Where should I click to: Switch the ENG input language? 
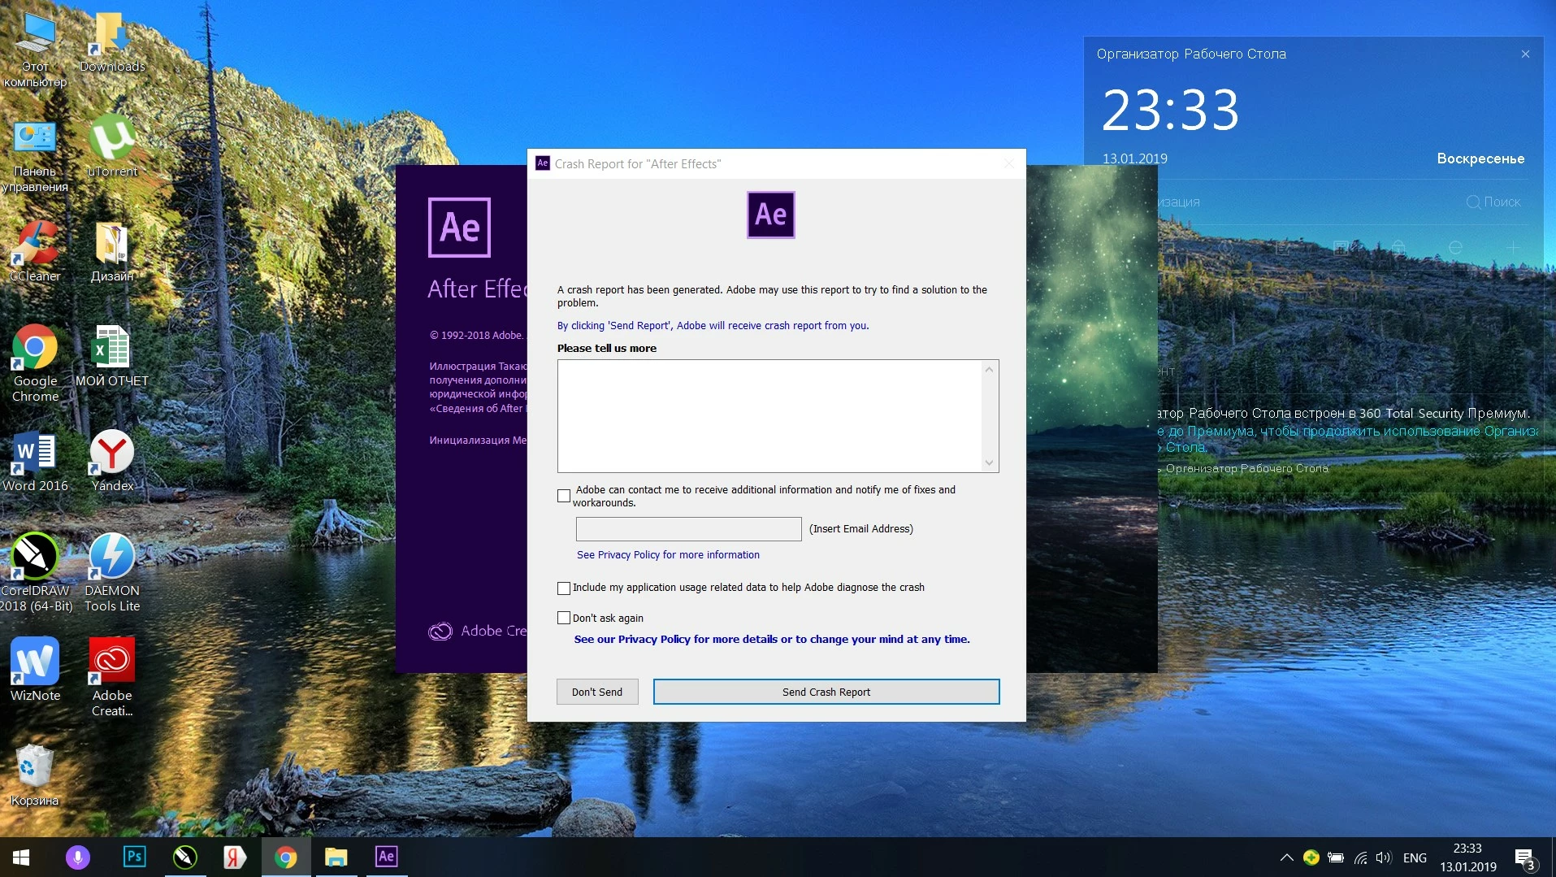click(x=1415, y=857)
